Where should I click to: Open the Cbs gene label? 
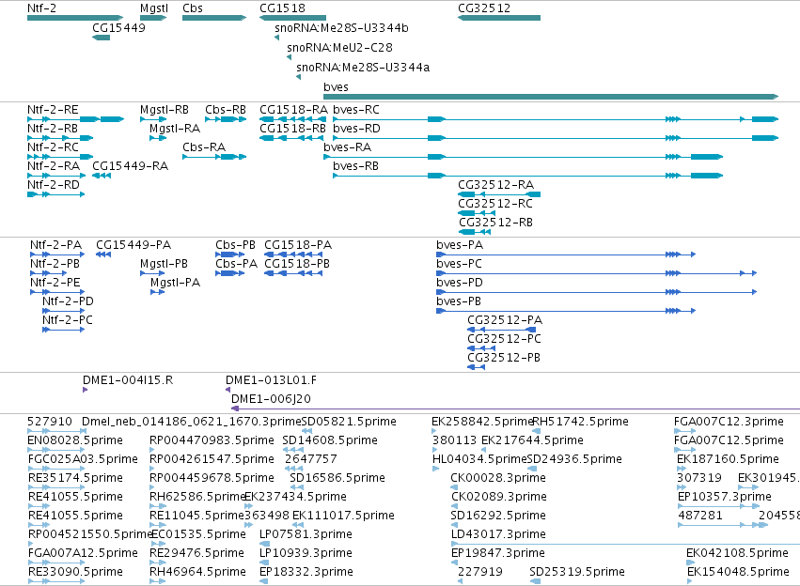193,8
